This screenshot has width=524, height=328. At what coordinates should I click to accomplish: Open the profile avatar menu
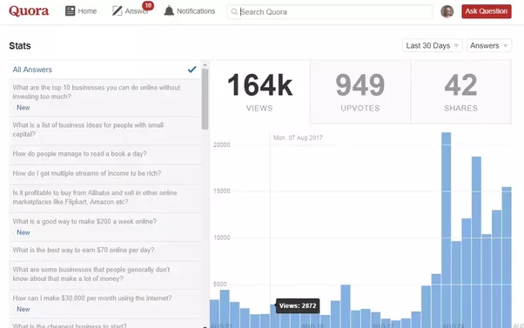[447, 11]
